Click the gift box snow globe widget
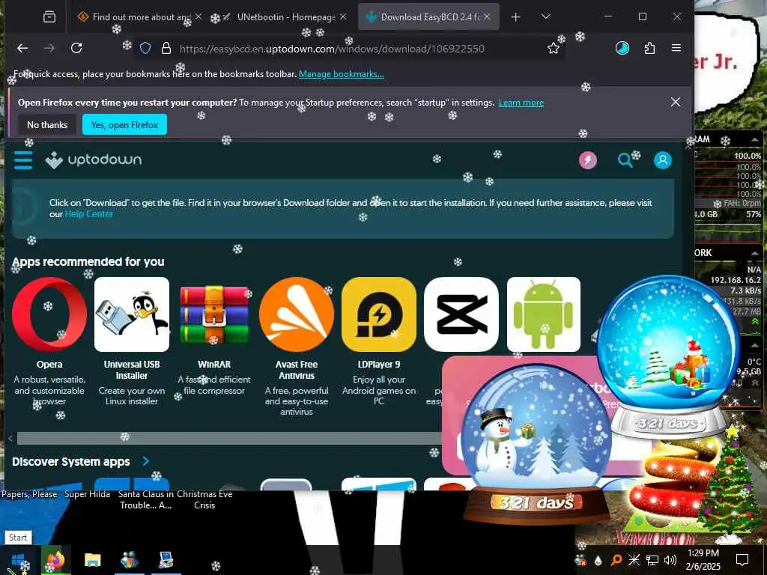Viewport: 767px width, 575px height. coord(668,357)
